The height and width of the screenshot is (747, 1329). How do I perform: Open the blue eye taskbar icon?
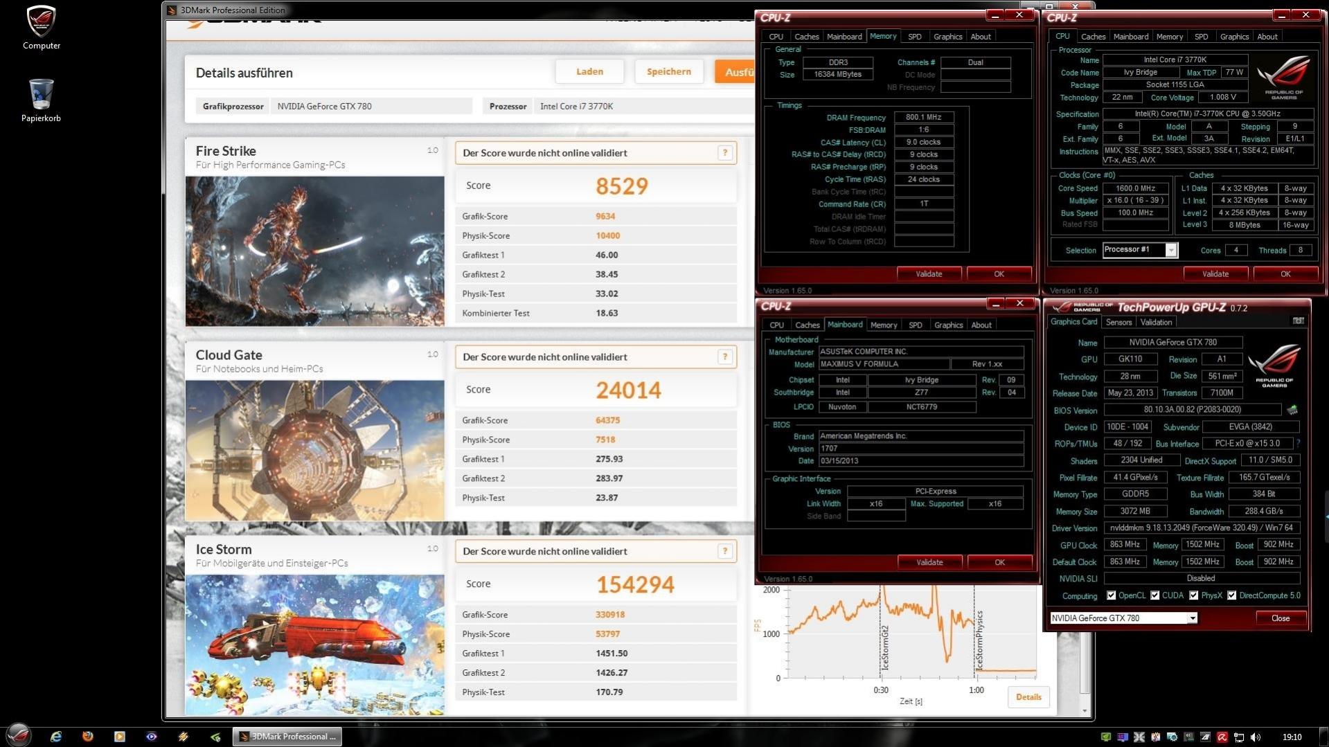coord(152,737)
